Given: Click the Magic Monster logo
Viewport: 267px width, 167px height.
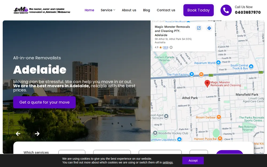Looking at the screenshot, I should [x=42, y=10].
